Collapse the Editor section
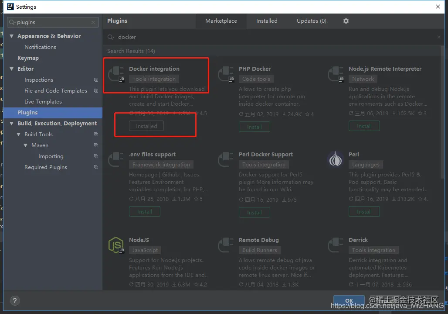448x314 pixels. [12, 69]
